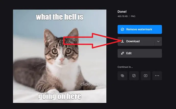The height and width of the screenshot is (109, 176).
Task: Continue in the merge/overlay tool icon
Action: click(122, 76)
